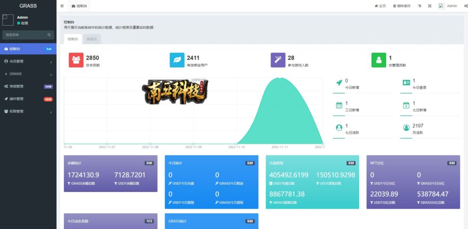Click the 今日 badge on 今日动态奖励 card
Screen dimensions: 468x229
coord(149,221)
